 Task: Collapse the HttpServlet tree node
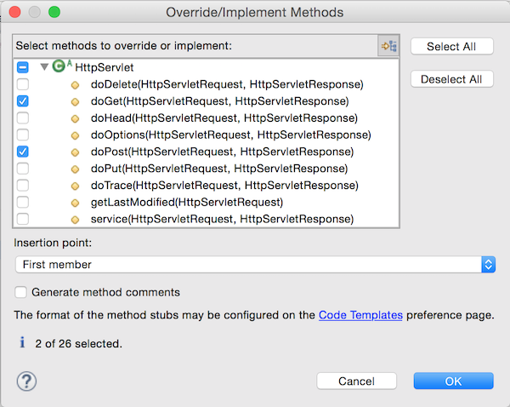[x=44, y=67]
